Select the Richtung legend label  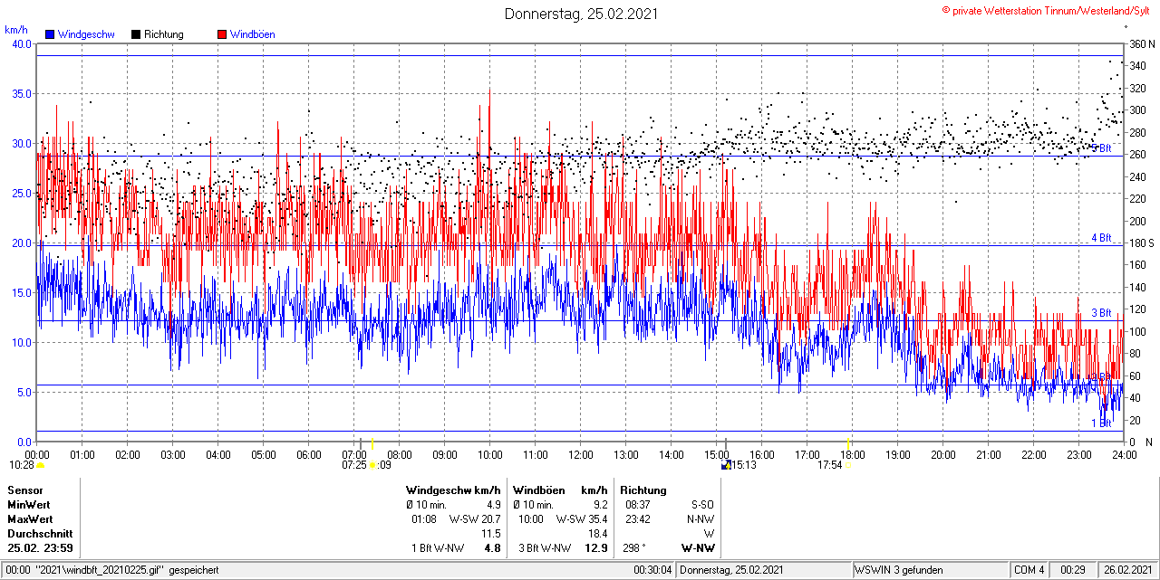163,34
